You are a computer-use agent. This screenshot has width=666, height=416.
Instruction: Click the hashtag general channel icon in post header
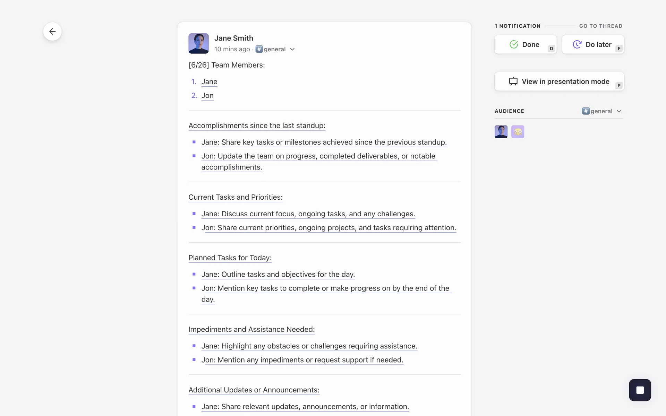point(259,49)
